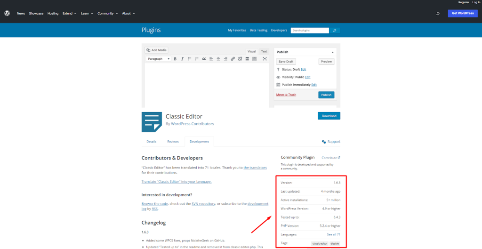This screenshot has width=482, height=249.
Task: Click the Add Media button
Action: click(156, 50)
